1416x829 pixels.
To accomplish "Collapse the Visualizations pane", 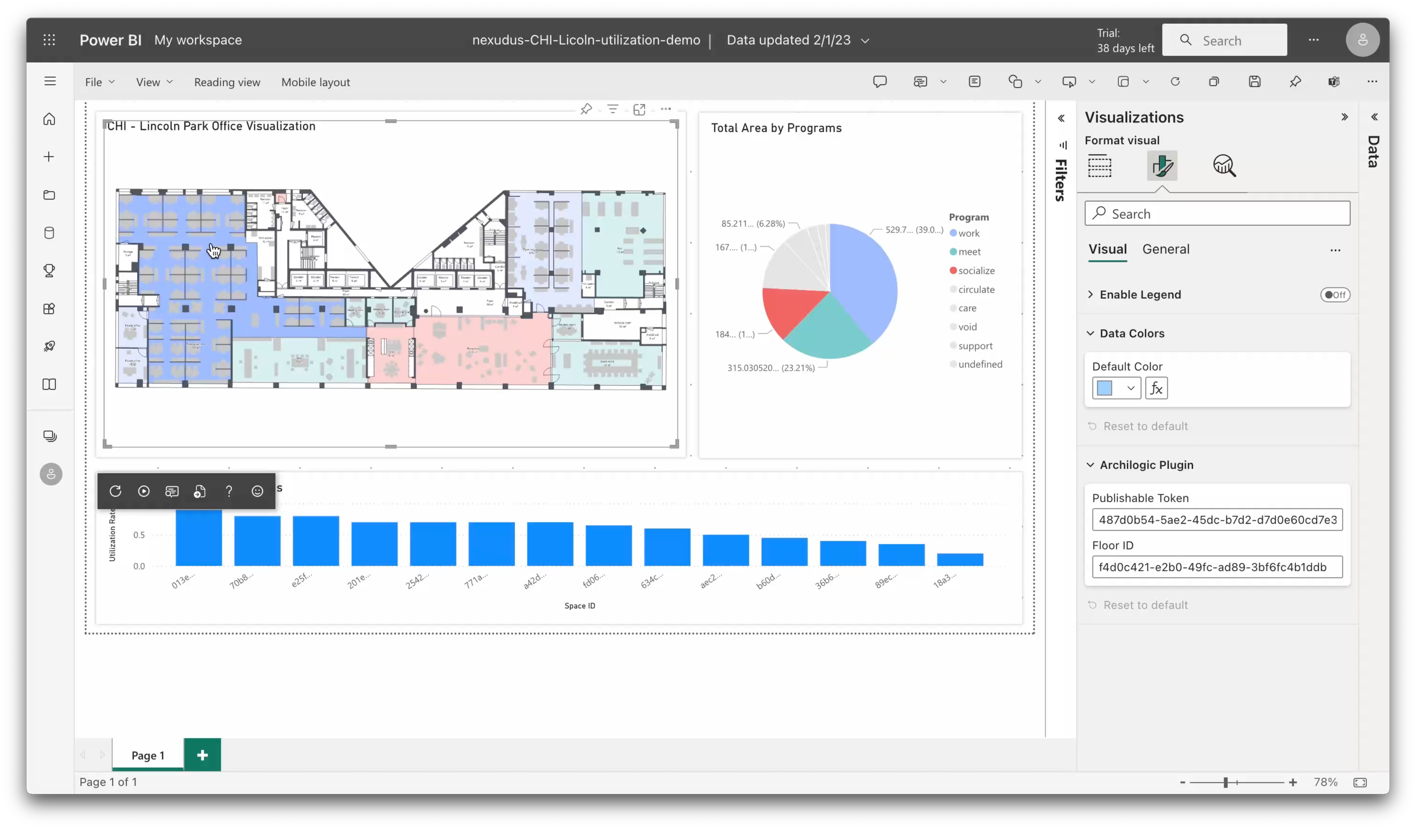I will pyautogui.click(x=1345, y=117).
